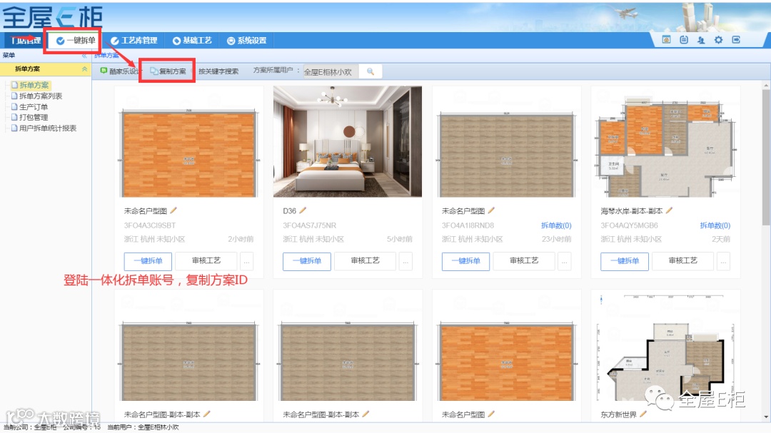
Task: Click the 方案所属用户 input field
Action: (x=331, y=72)
